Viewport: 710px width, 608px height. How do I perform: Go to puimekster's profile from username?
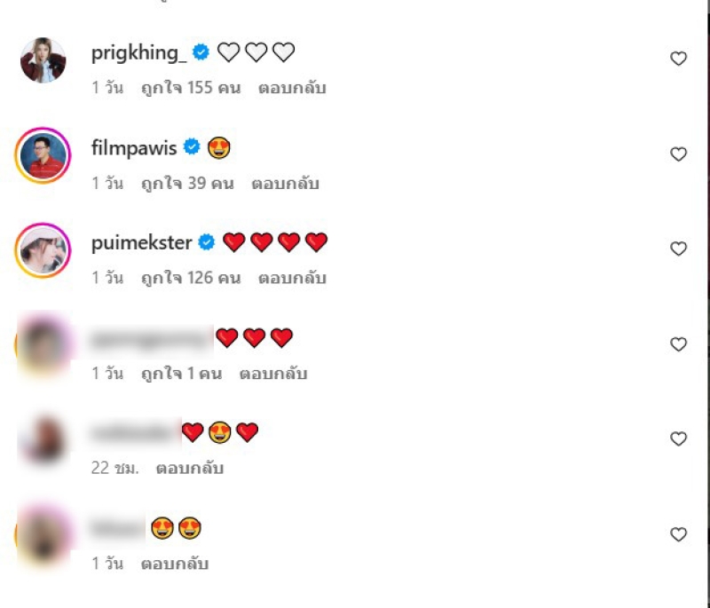click(x=142, y=243)
